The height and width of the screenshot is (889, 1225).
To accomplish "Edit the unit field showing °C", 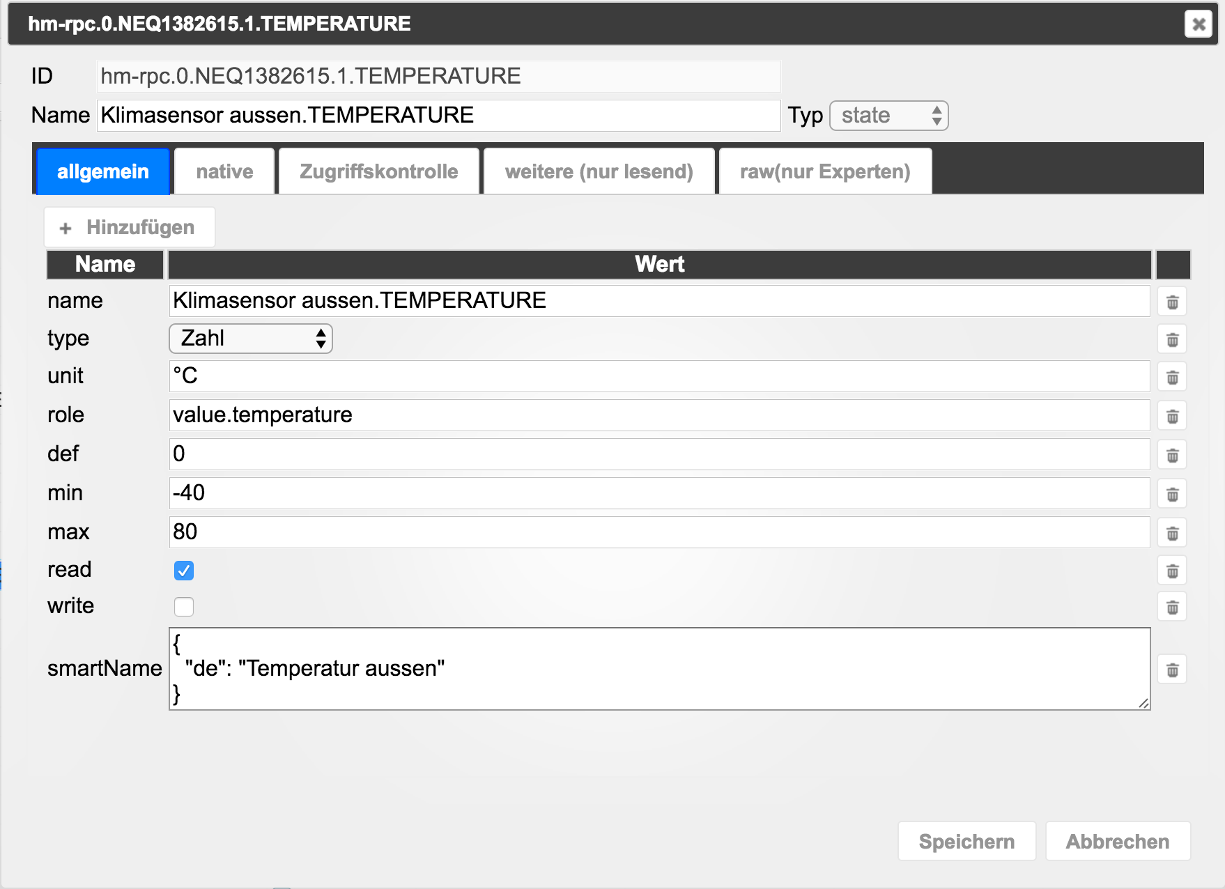I will click(x=659, y=376).
